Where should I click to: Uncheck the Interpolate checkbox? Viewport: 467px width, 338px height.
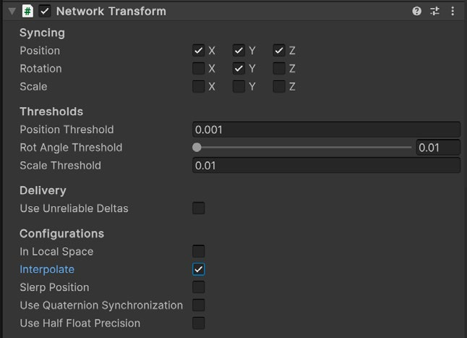[x=198, y=269]
